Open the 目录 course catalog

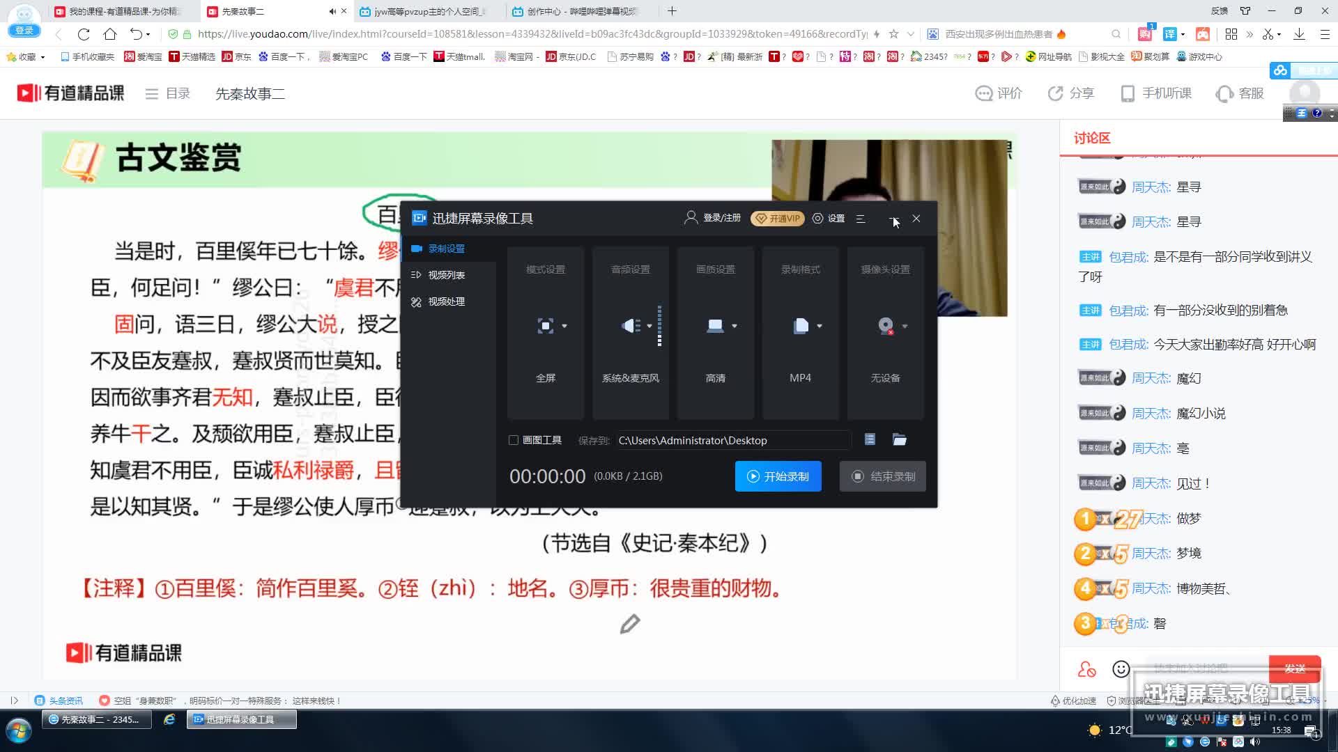pyautogui.click(x=167, y=93)
